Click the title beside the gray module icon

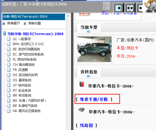coord(112,112)
